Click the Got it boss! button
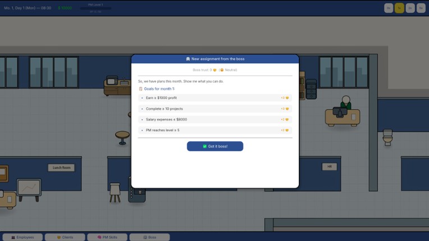The height and width of the screenshot is (241, 429). pyautogui.click(x=214, y=146)
